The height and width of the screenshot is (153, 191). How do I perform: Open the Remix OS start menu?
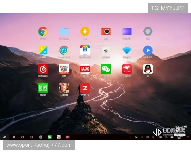coord(4,137)
